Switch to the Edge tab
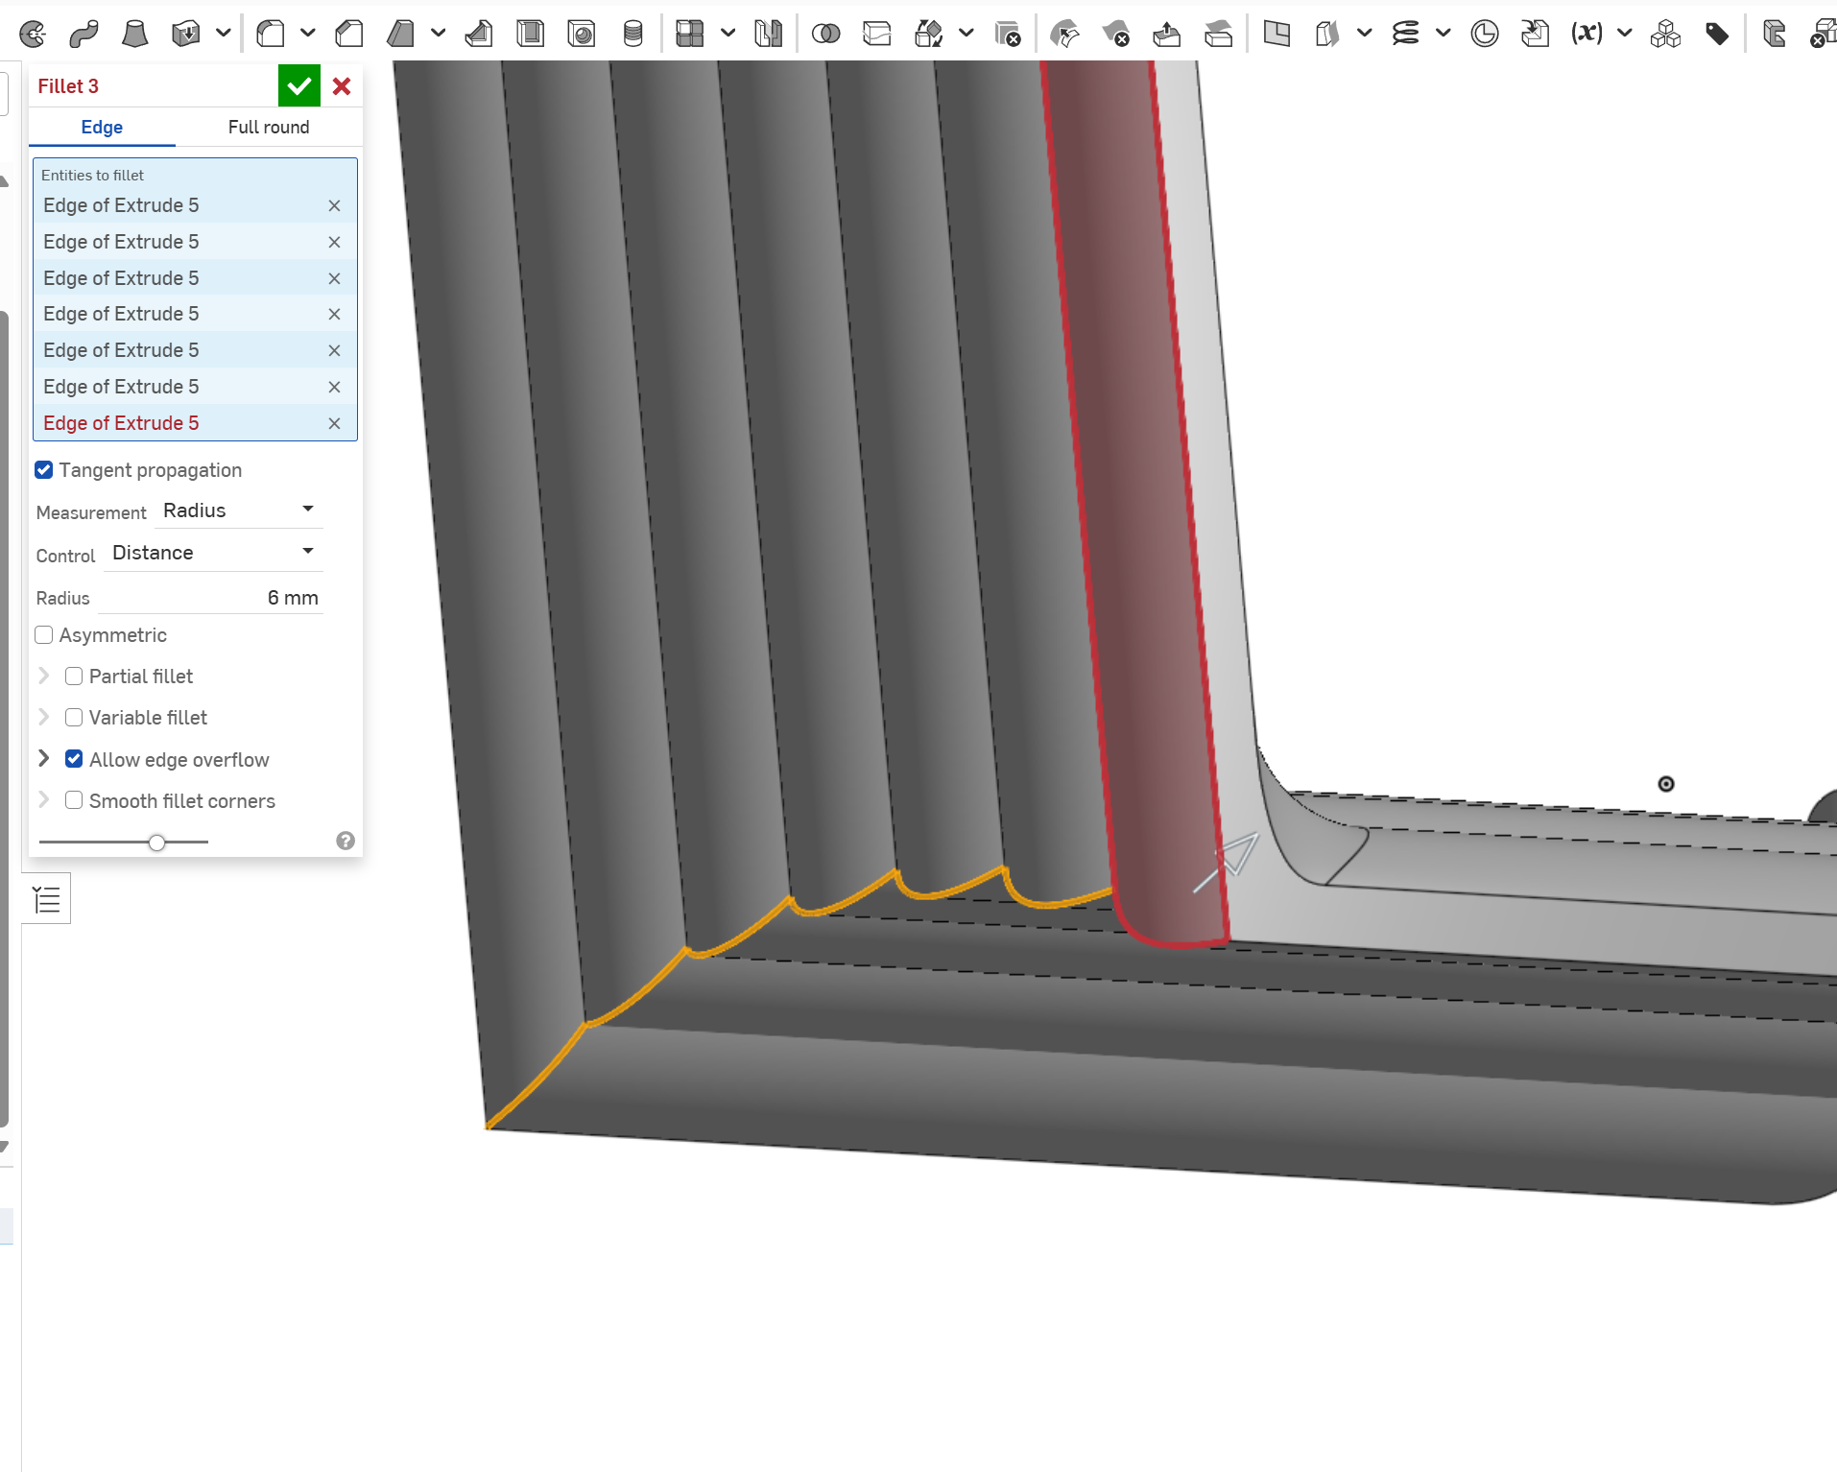1837x1472 pixels. (x=102, y=128)
